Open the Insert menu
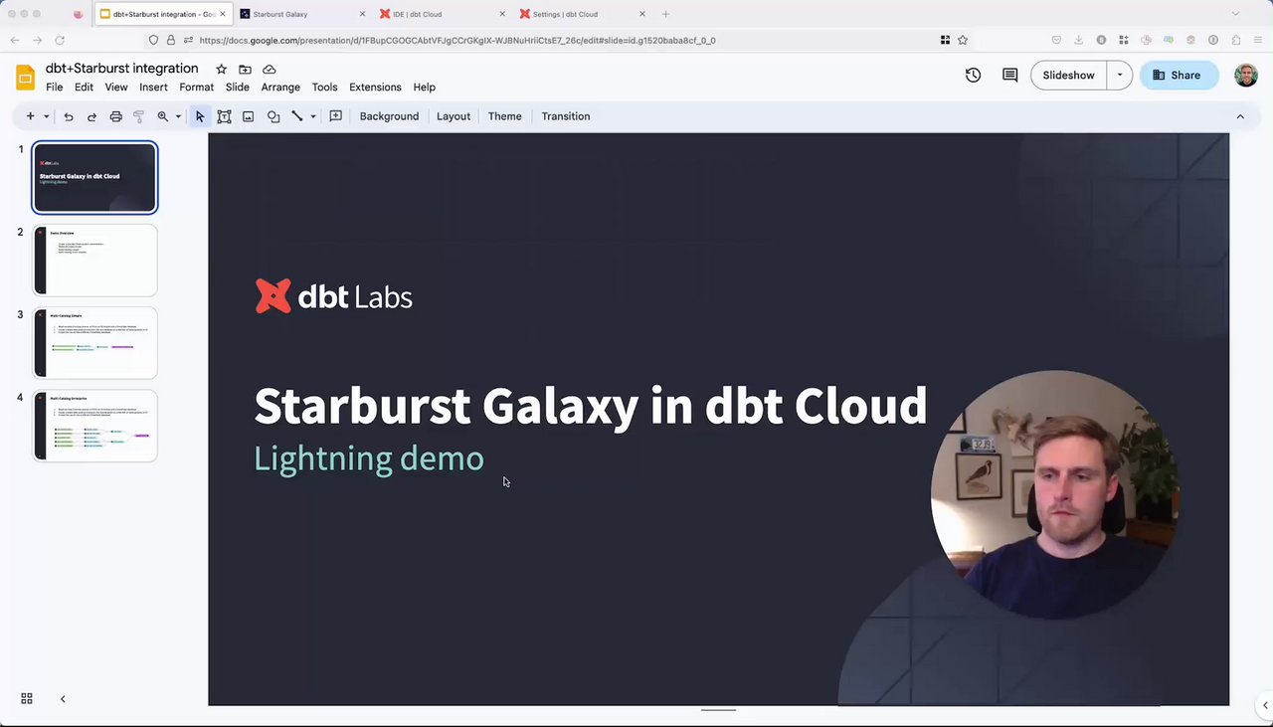This screenshot has width=1273, height=727. pos(153,88)
